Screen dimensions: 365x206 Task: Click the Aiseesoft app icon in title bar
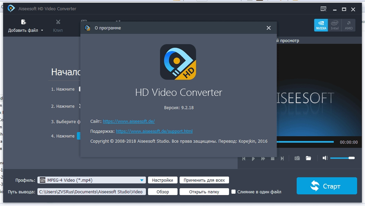click(x=11, y=9)
